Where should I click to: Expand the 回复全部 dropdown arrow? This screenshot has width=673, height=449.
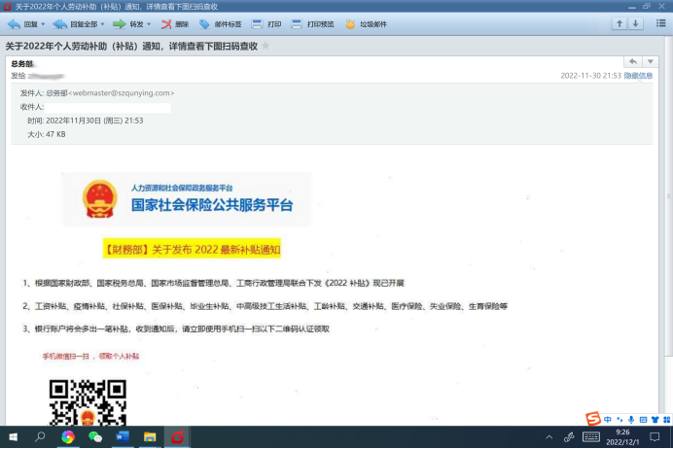click(x=103, y=23)
